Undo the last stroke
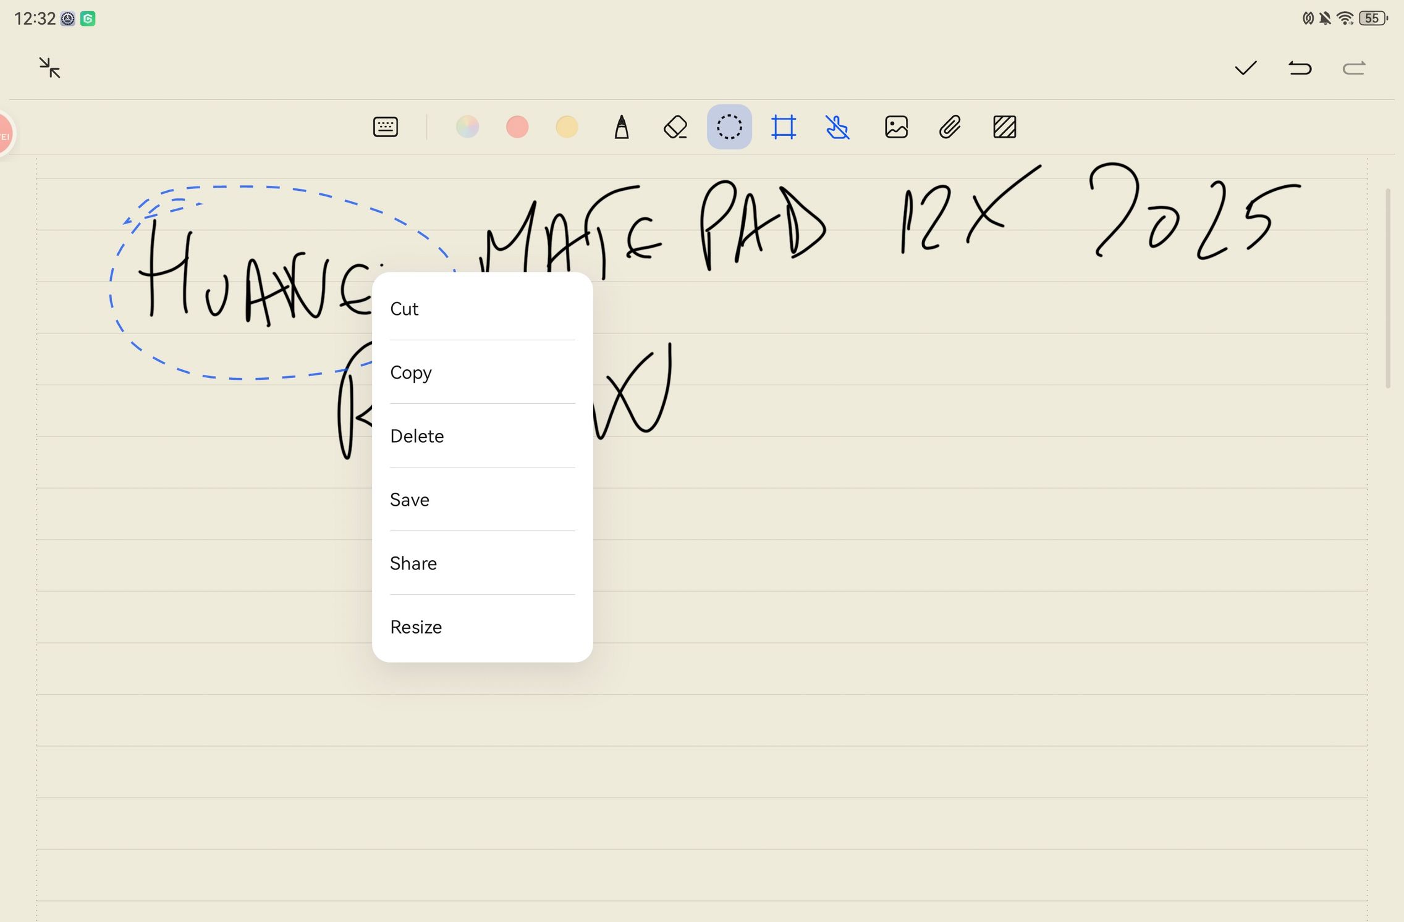The height and width of the screenshot is (922, 1404). click(x=1300, y=68)
